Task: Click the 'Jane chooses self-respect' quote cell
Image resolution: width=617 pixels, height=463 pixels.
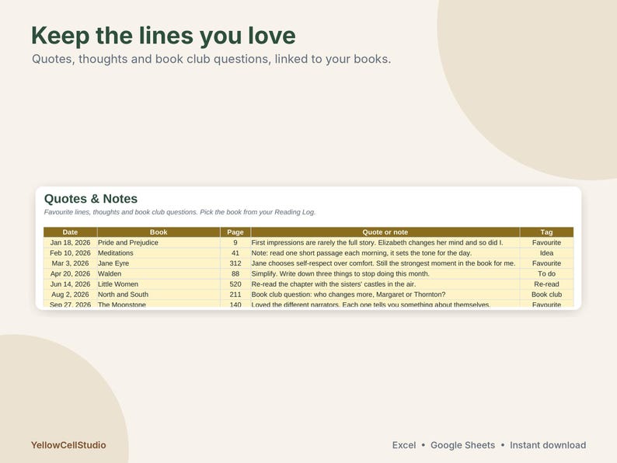Action: 385,263
